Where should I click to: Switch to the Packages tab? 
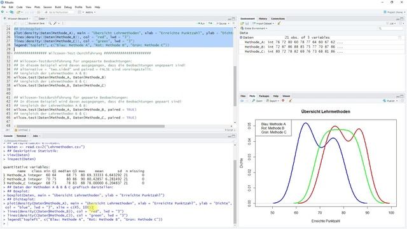(x=264, y=96)
